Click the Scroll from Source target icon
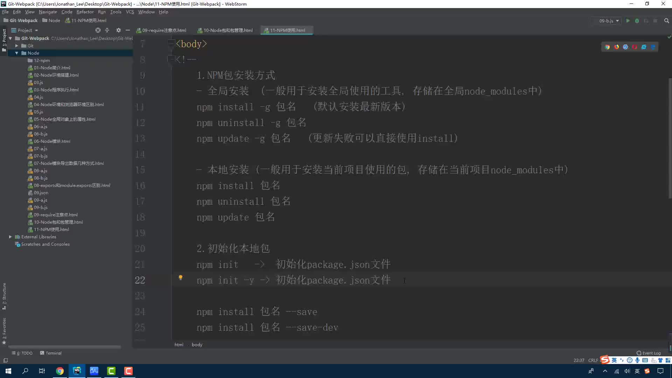Screen dimensions: 672x378 coord(98,30)
